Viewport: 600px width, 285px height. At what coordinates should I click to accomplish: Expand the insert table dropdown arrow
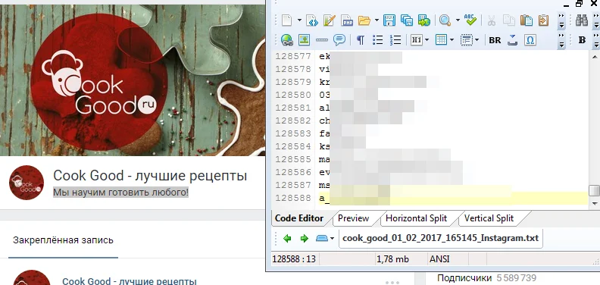pyautogui.click(x=452, y=40)
